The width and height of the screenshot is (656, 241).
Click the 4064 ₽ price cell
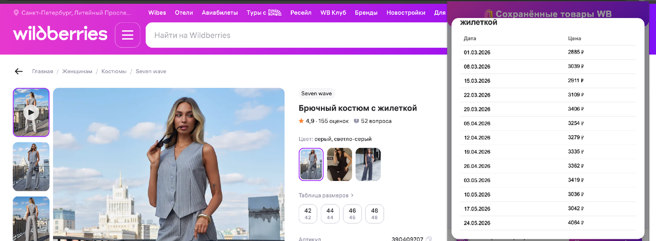click(576, 222)
